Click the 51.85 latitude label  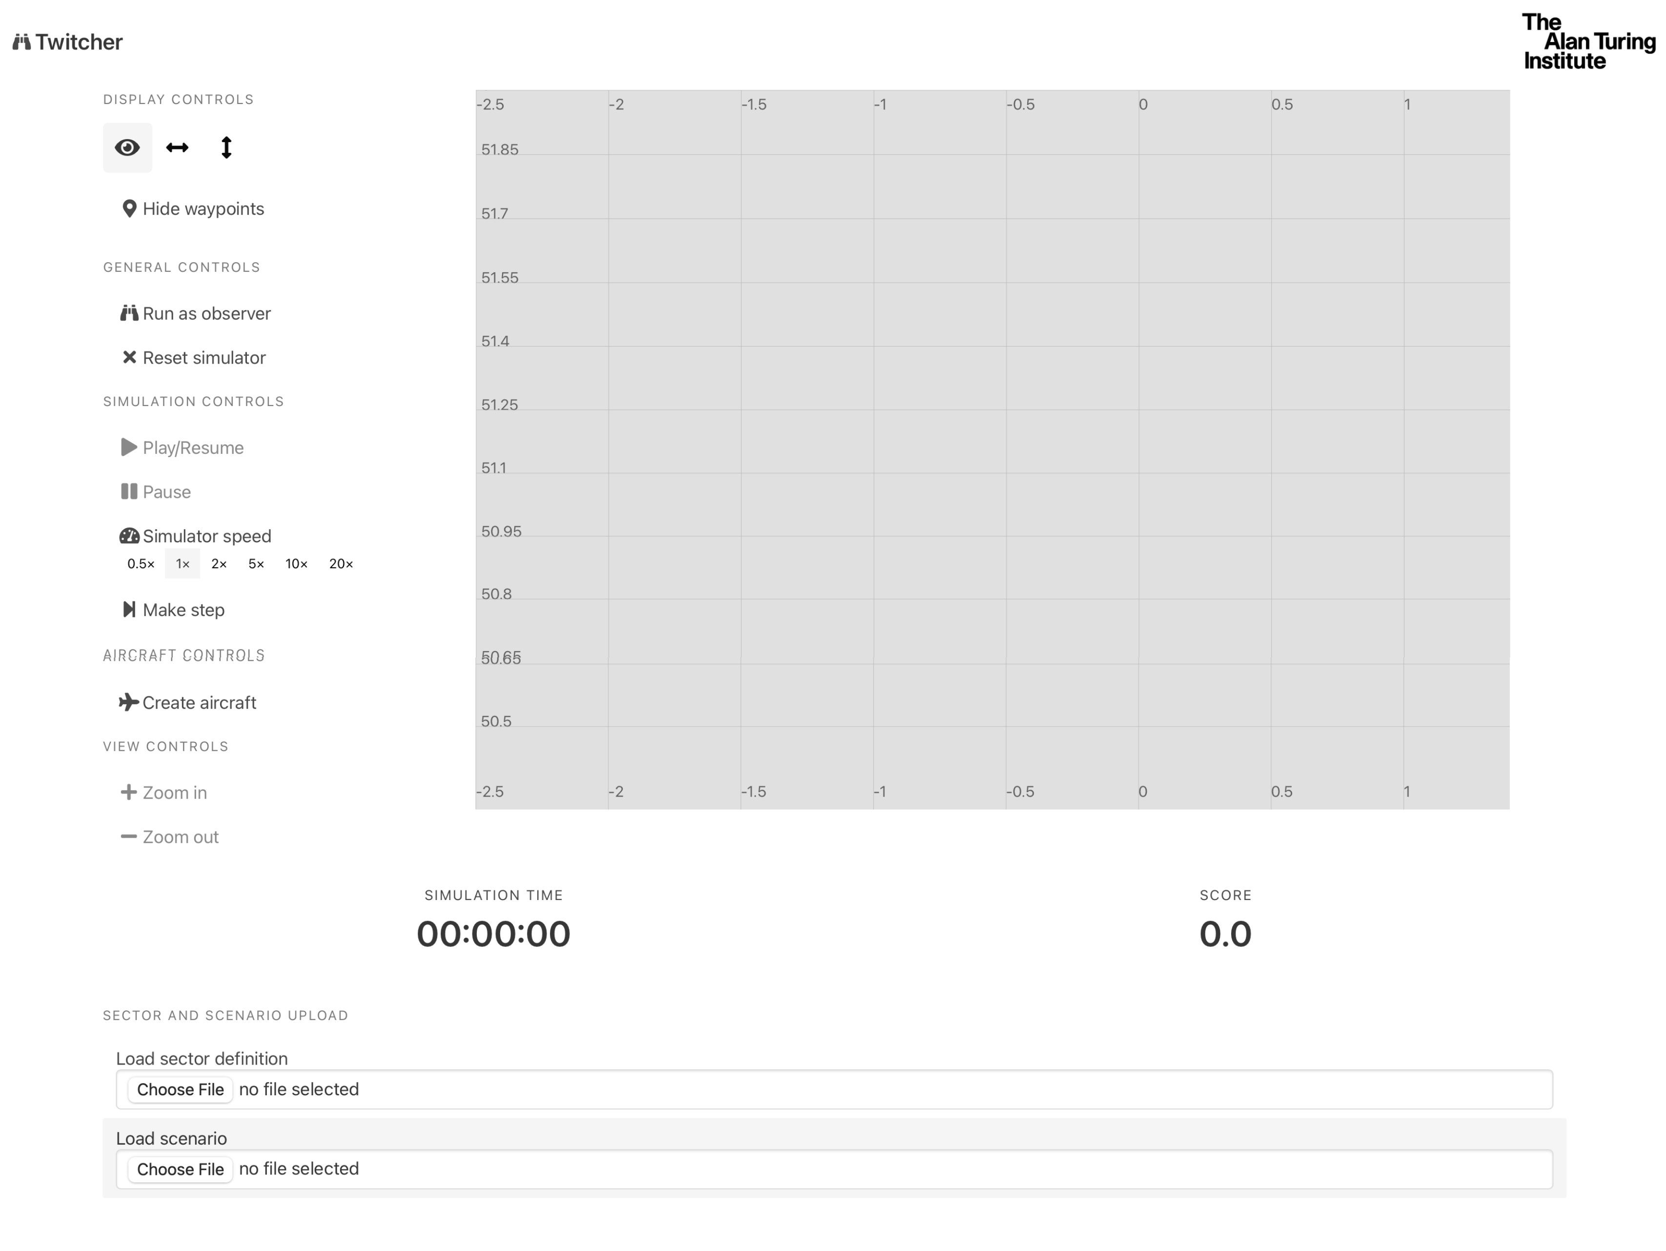500,149
